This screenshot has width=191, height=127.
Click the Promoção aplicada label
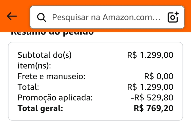55,98
